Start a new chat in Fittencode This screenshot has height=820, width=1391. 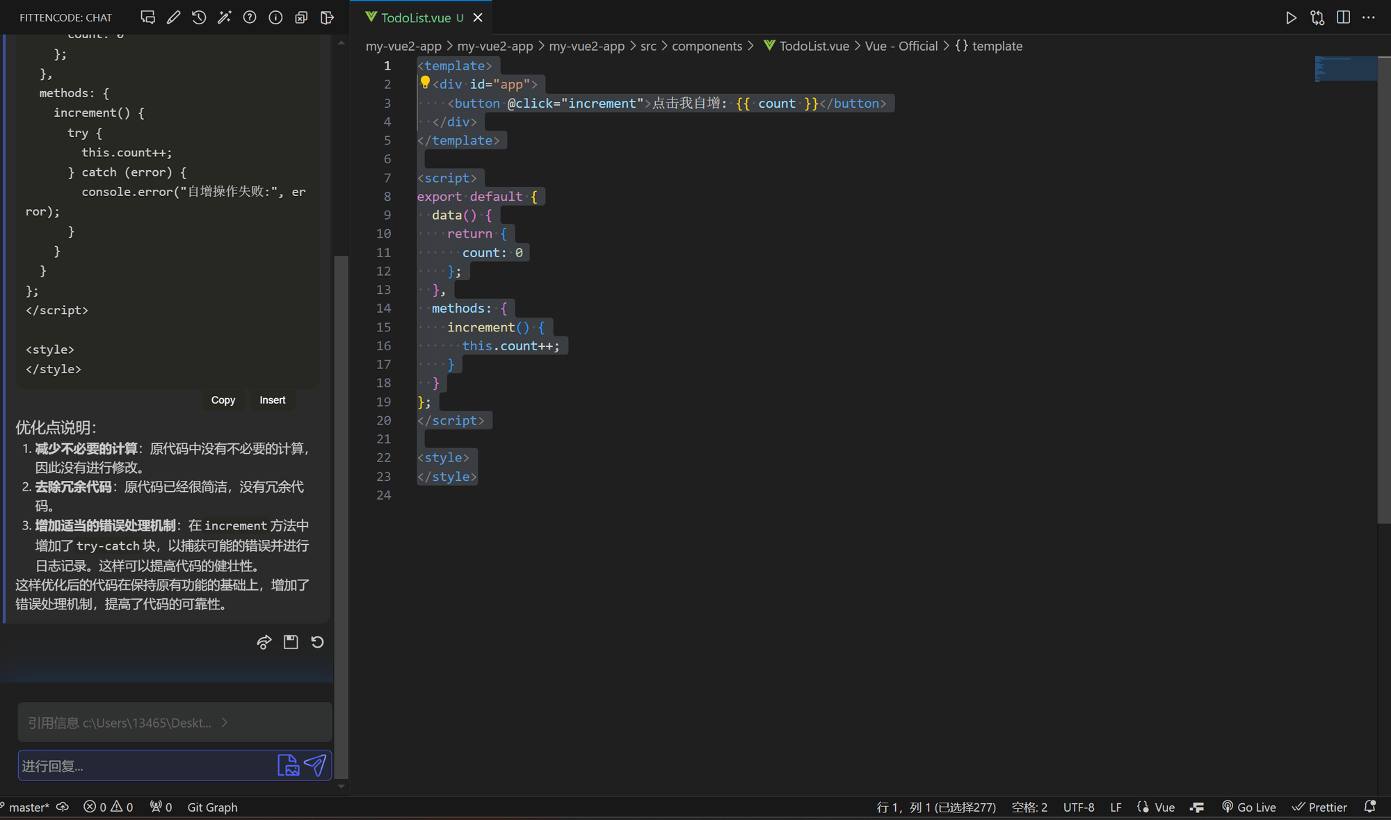(x=147, y=17)
